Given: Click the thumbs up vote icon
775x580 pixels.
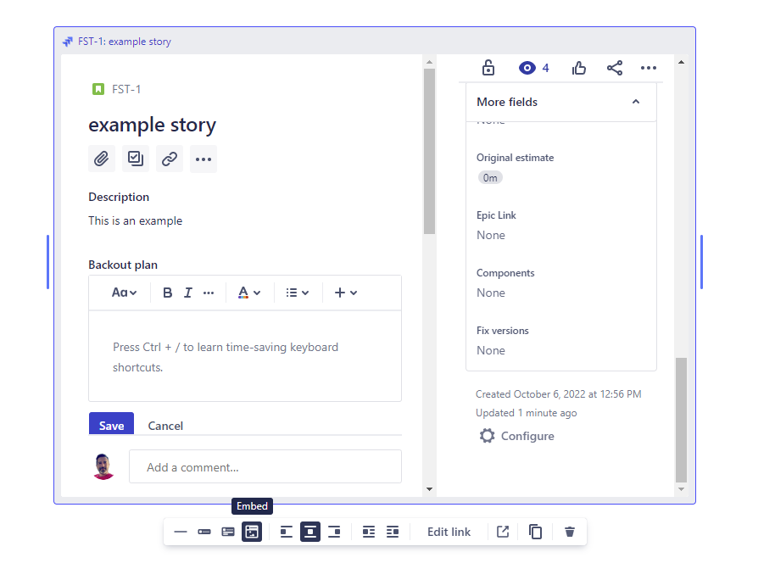Looking at the screenshot, I should [579, 68].
